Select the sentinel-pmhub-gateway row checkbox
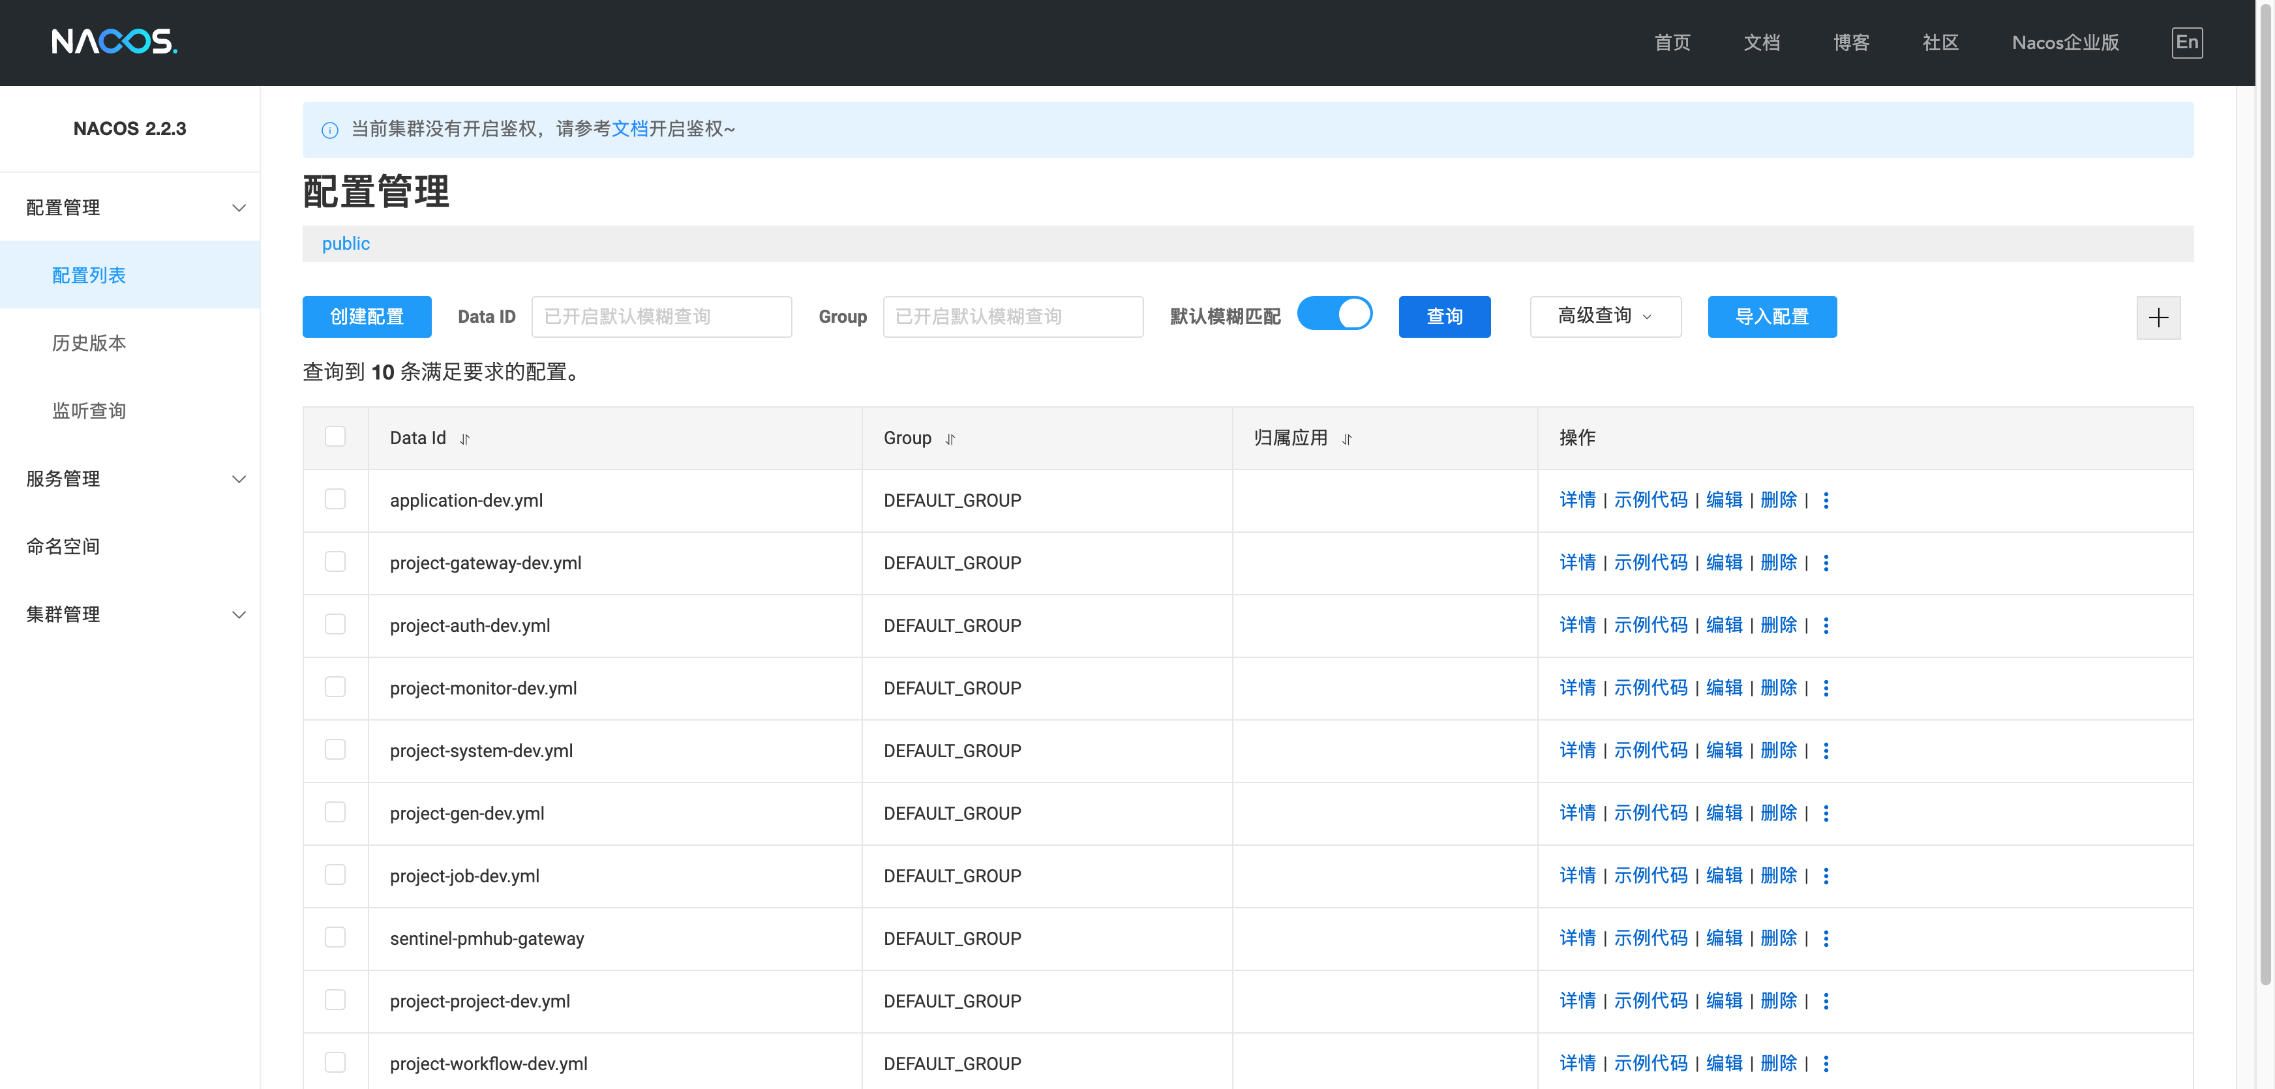This screenshot has width=2275, height=1089. 335,938
